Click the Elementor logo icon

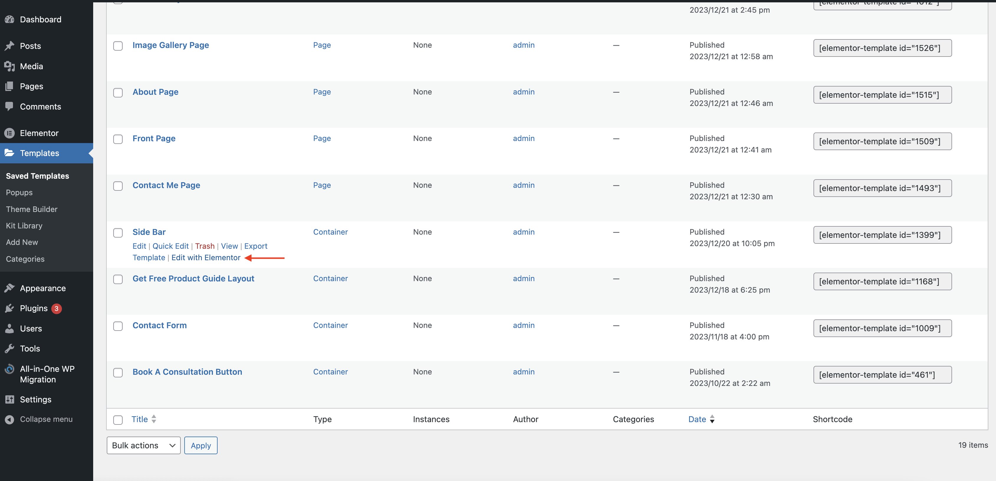point(10,133)
